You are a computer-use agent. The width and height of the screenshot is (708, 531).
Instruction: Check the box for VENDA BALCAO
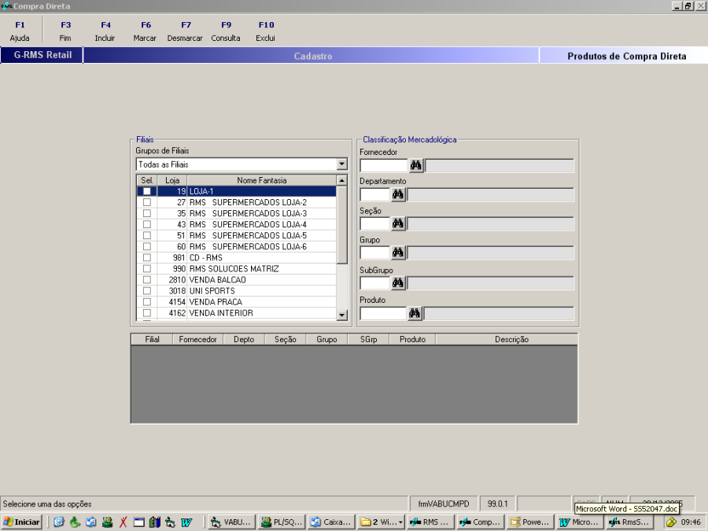click(147, 279)
